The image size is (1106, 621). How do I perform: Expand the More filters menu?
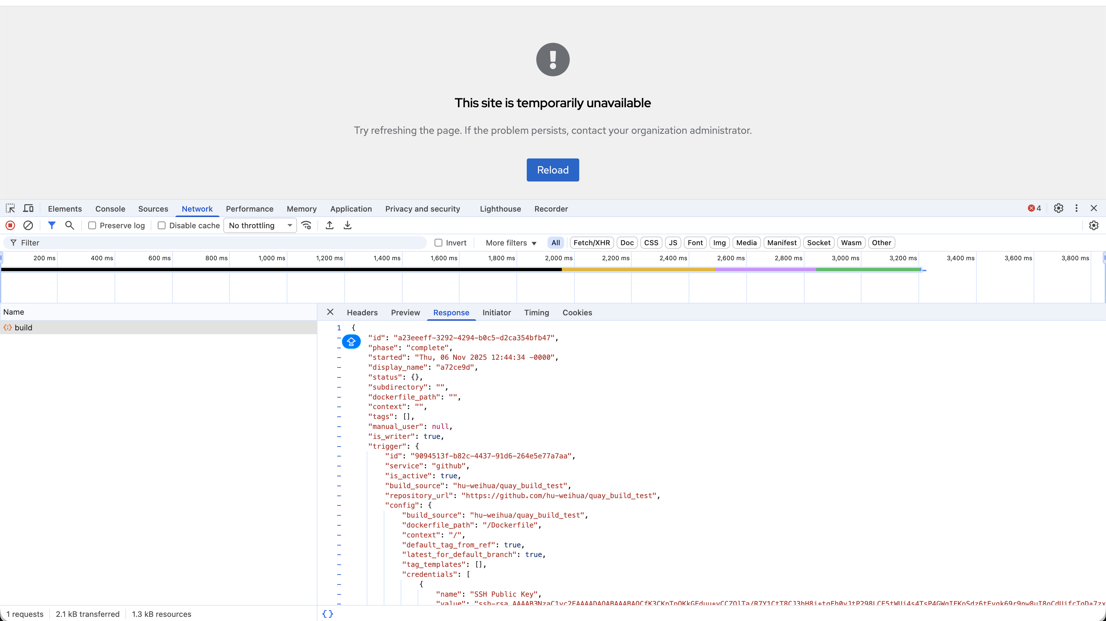coord(511,243)
